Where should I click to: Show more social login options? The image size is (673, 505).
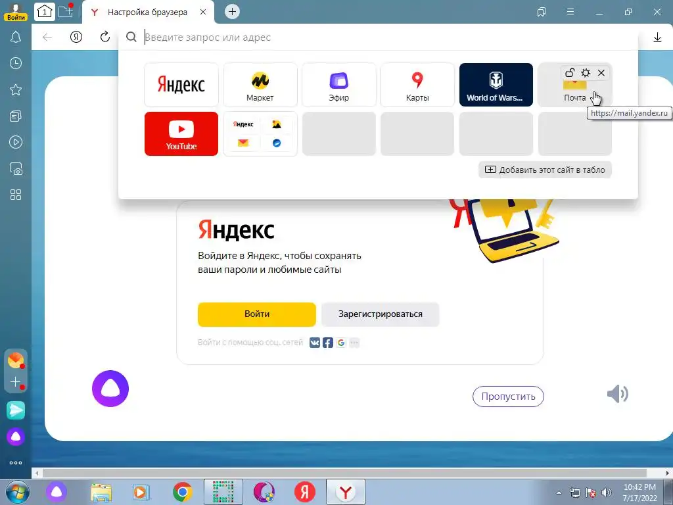pos(354,342)
